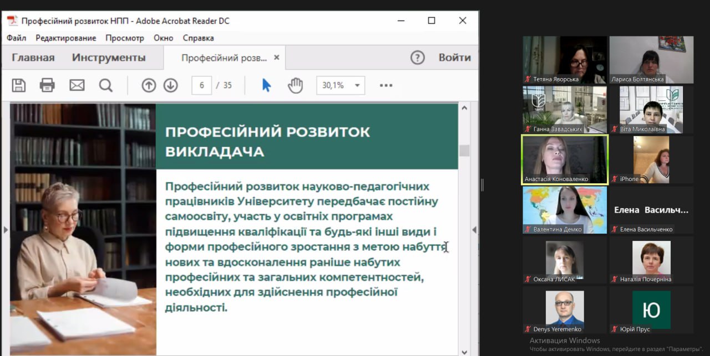Click the total page count 35

(x=227, y=85)
